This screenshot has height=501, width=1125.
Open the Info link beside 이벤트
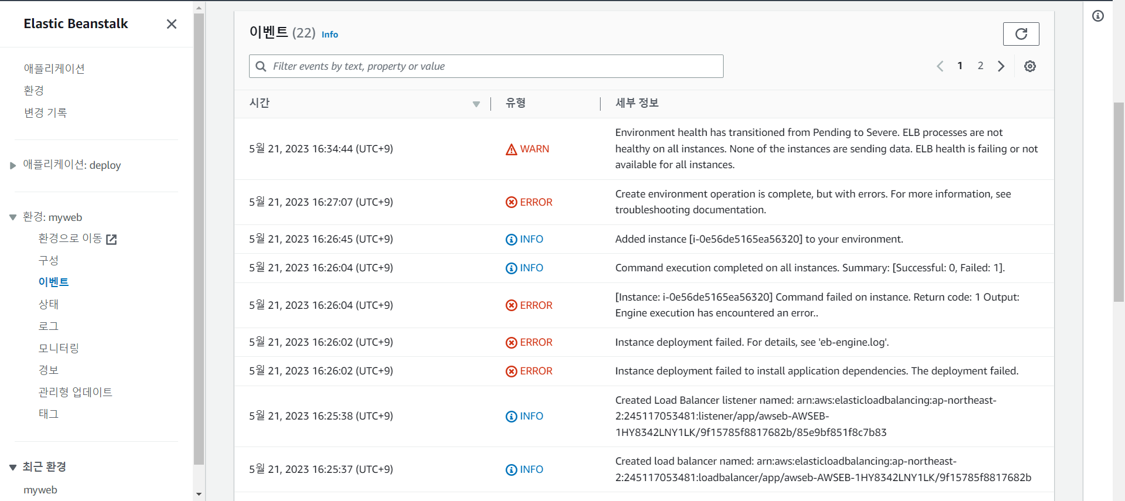pos(330,35)
